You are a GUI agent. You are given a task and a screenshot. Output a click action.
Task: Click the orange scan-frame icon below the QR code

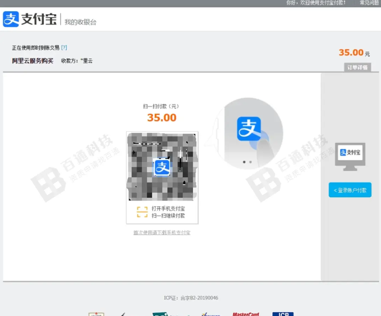tap(142, 212)
